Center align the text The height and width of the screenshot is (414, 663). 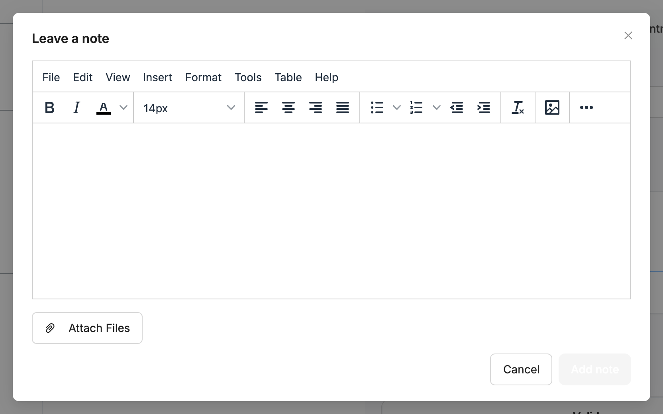point(288,107)
